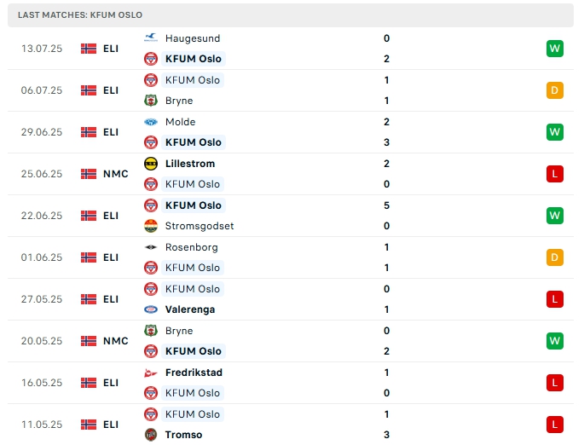Click the D result badge for 06.07.25 match
Viewport: 584px width, 445px height.
[x=555, y=90]
